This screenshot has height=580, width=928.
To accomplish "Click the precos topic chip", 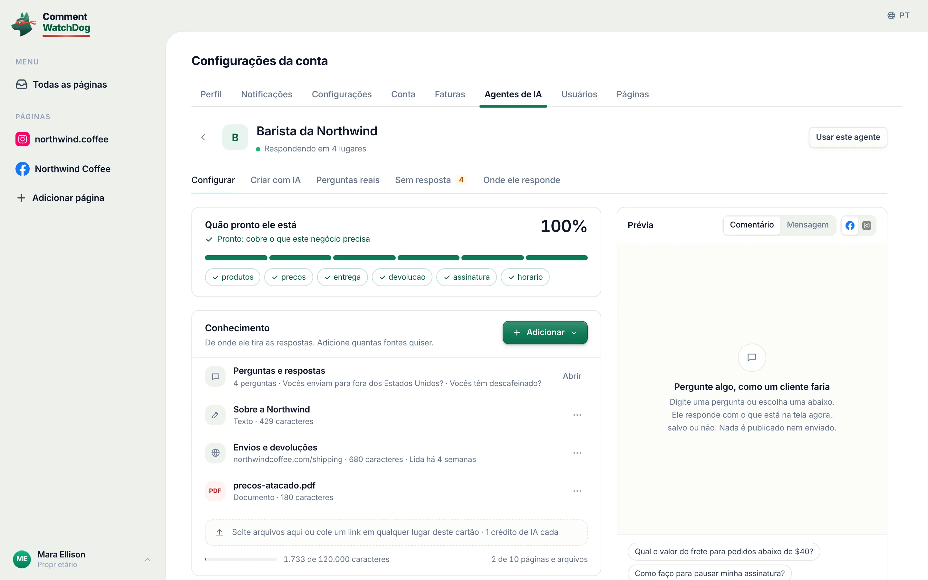I will pyautogui.click(x=289, y=277).
